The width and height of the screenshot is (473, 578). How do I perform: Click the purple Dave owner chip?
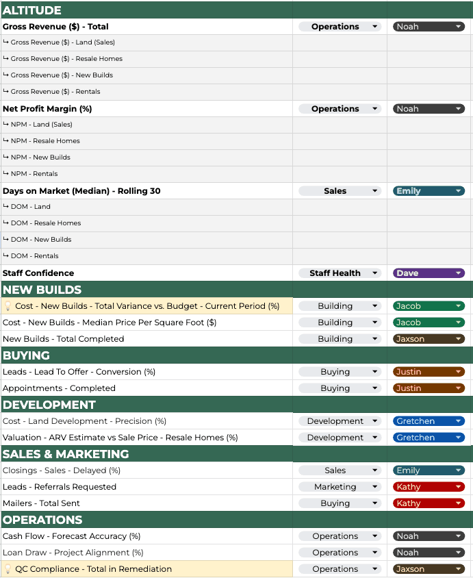429,273
